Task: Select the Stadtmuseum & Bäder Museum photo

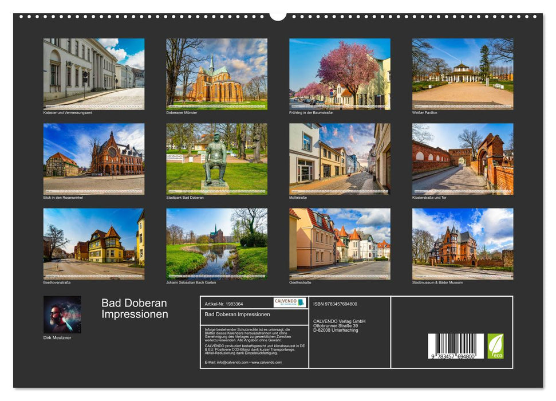Action: [462, 245]
